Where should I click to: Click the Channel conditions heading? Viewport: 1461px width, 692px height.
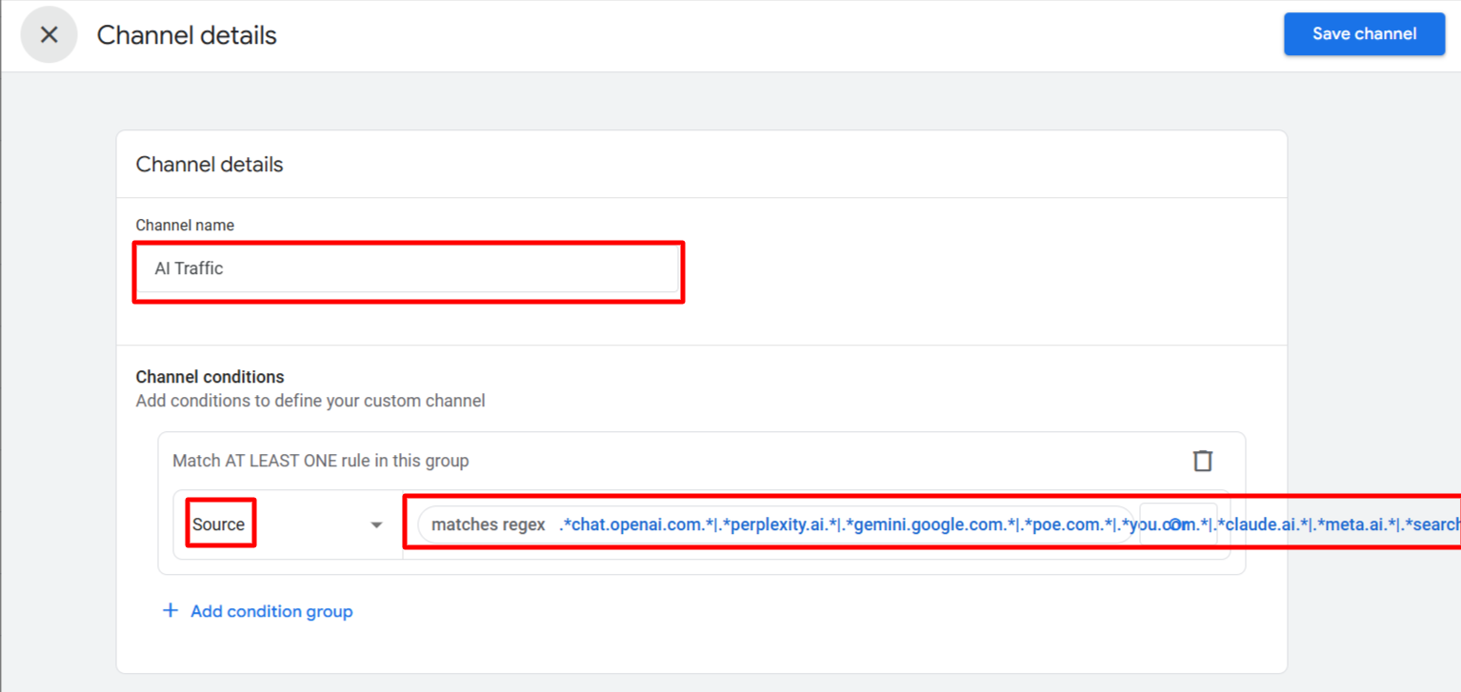click(210, 377)
